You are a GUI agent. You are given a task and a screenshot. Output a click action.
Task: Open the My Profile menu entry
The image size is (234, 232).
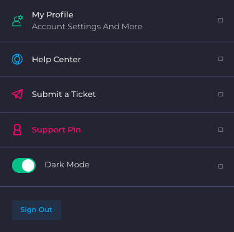[117, 21]
